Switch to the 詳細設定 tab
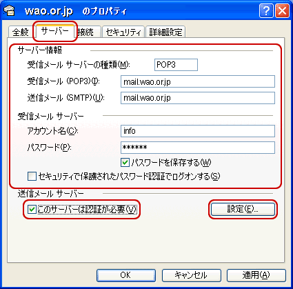The width and height of the screenshot is (293, 289). coord(165,32)
